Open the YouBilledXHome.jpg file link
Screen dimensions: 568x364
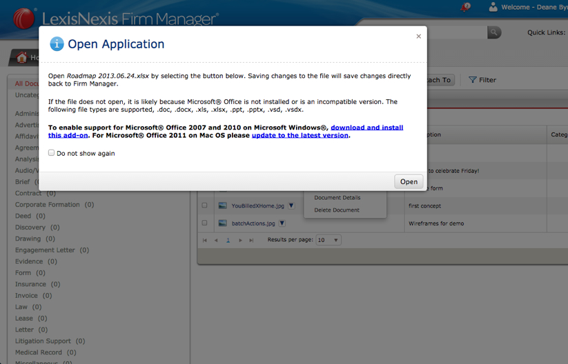pyautogui.click(x=258, y=206)
